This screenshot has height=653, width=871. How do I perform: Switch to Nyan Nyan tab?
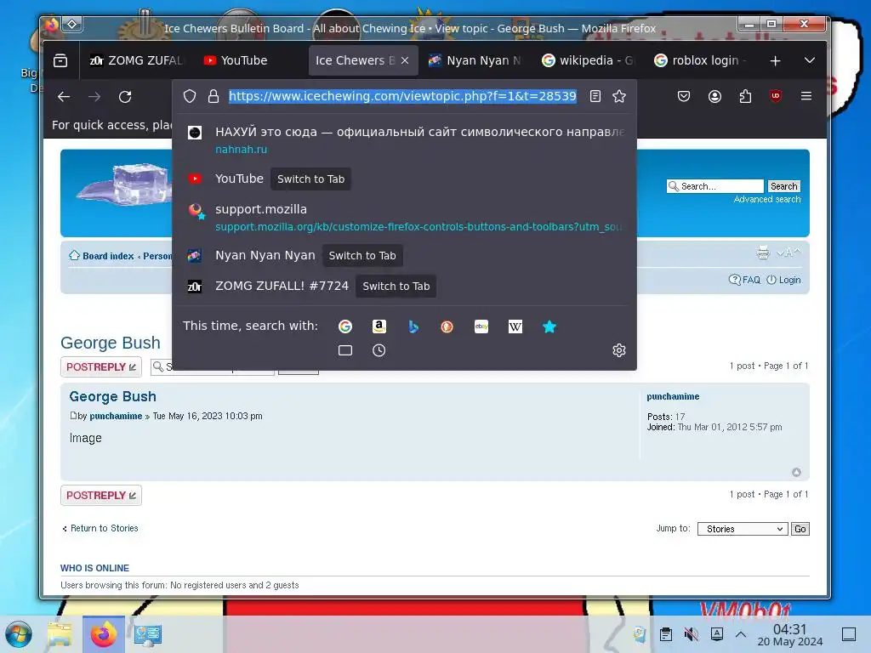tap(476, 60)
